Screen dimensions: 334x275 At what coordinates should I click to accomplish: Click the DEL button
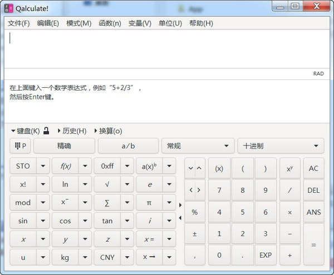314,190
